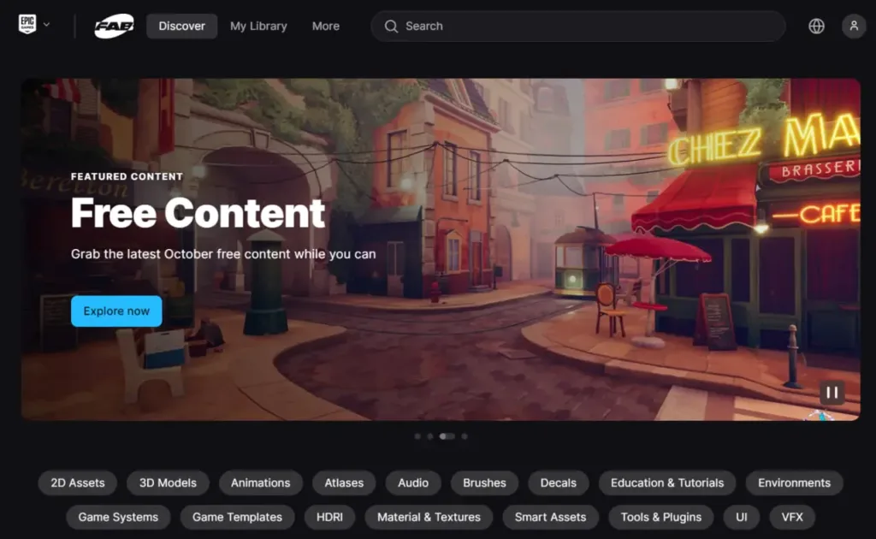Browse the Smart Assets category
The image size is (876, 539).
(551, 517)
